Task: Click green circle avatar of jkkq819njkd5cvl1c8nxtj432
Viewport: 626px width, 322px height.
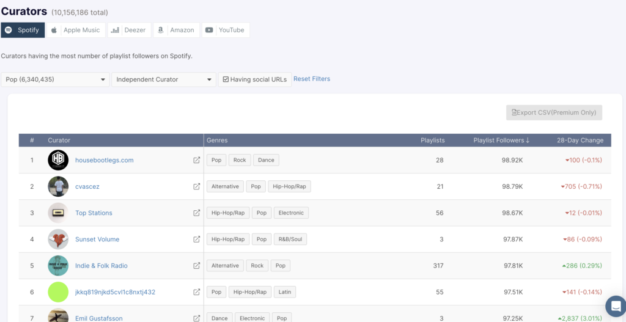Action: pyautogui.click(x=58, y=292)
